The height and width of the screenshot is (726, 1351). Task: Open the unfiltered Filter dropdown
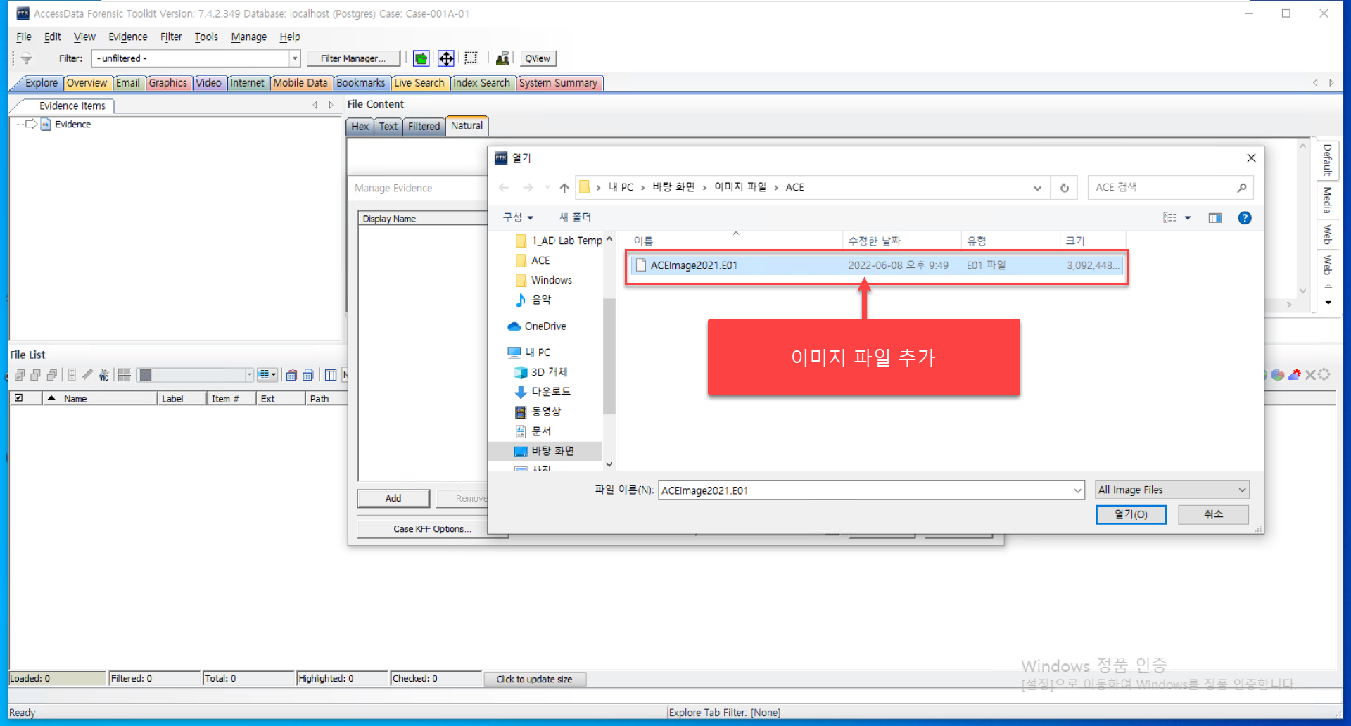[x=296, y=58]
